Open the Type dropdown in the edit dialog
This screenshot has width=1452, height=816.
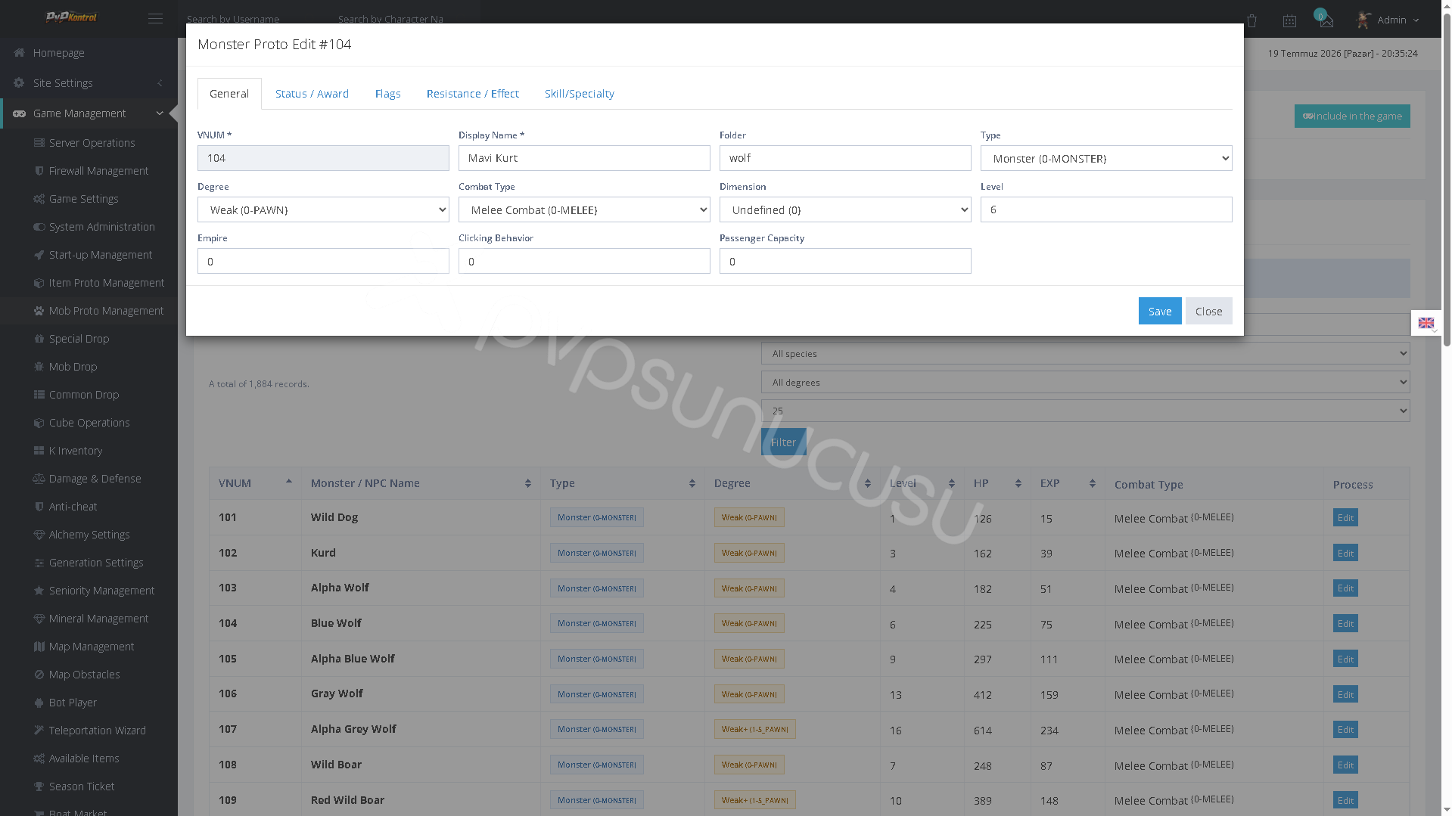point(1106,158)
